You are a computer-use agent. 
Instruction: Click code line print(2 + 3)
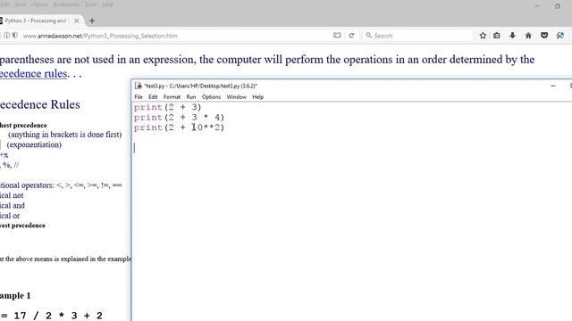167,107
